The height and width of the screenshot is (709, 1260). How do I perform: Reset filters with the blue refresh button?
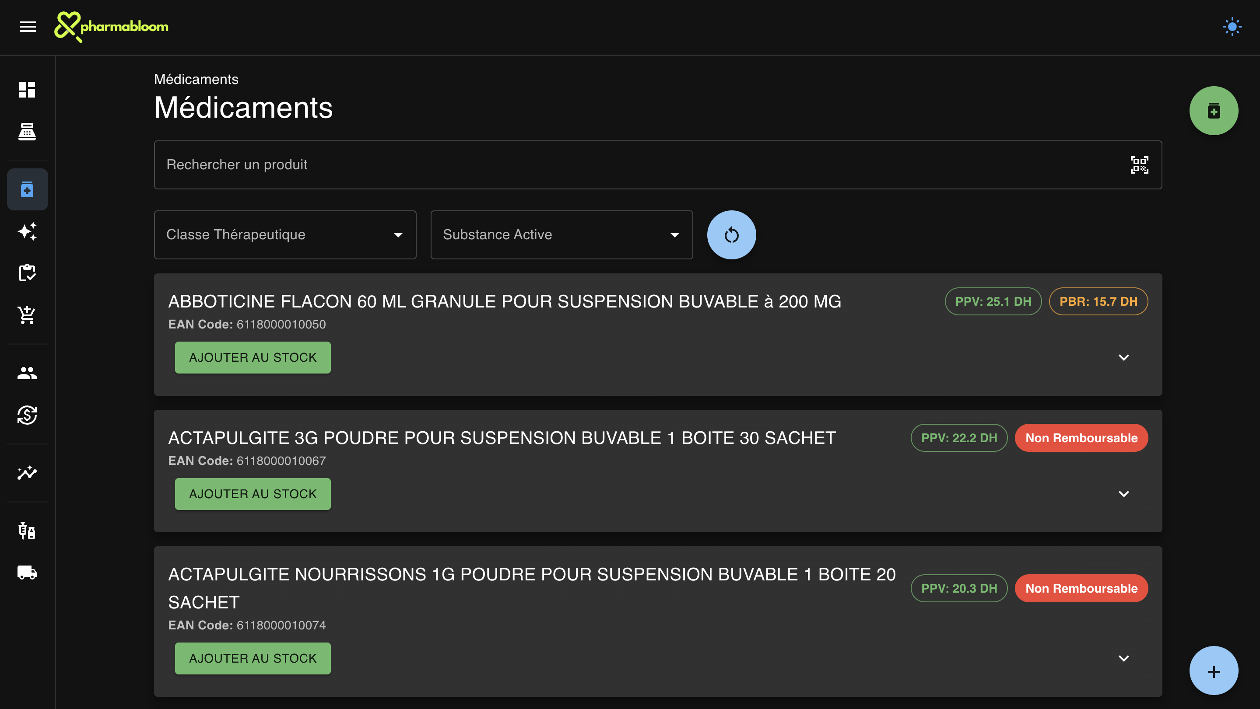(731, 235)
